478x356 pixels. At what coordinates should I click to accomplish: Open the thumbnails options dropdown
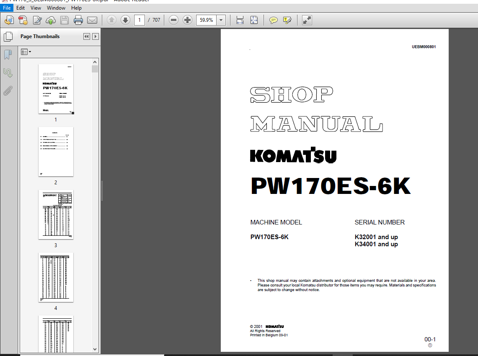point(26,52)
